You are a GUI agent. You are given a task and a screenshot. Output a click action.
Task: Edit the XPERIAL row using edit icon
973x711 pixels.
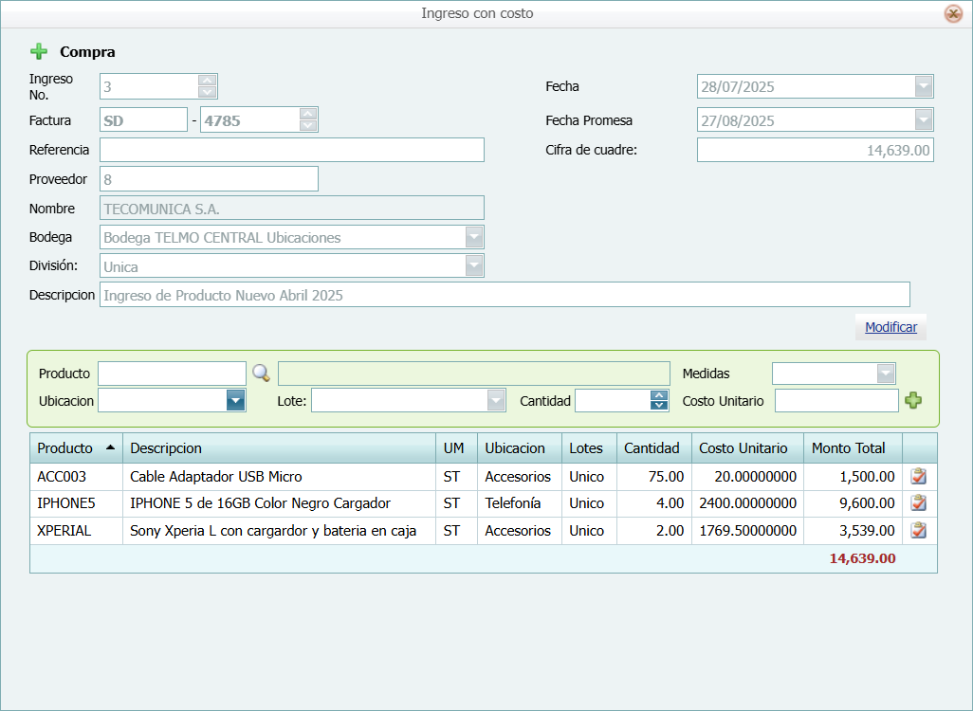(918, 531)
